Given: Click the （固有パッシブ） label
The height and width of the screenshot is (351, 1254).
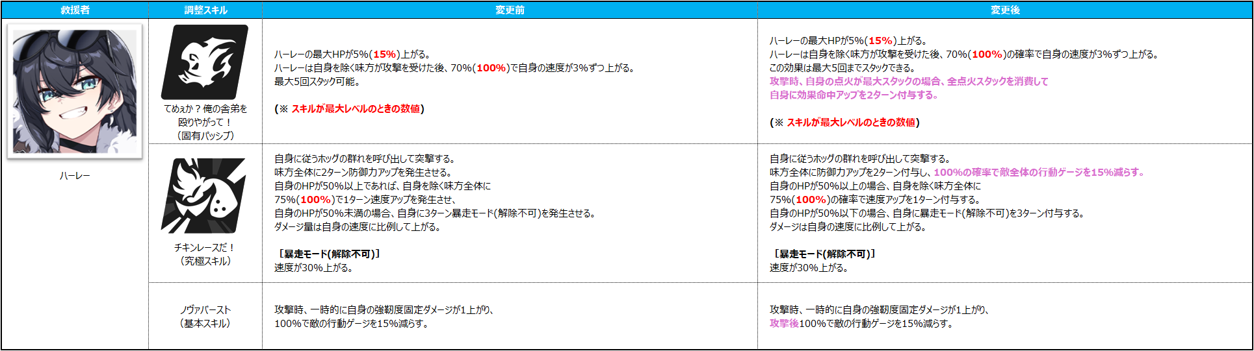Looking at the screenshot, I should [x=205, y=136].
